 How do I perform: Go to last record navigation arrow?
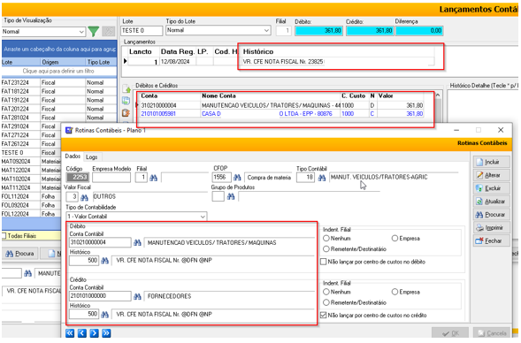(106, 333)
